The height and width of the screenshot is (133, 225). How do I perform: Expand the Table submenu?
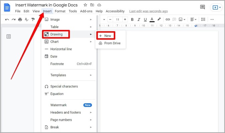69,27
